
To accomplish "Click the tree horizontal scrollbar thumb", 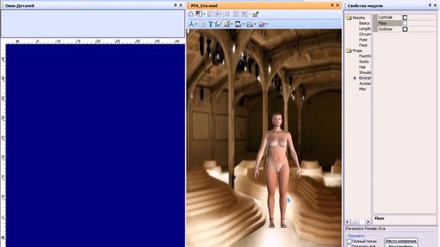I will pos(355,222).
